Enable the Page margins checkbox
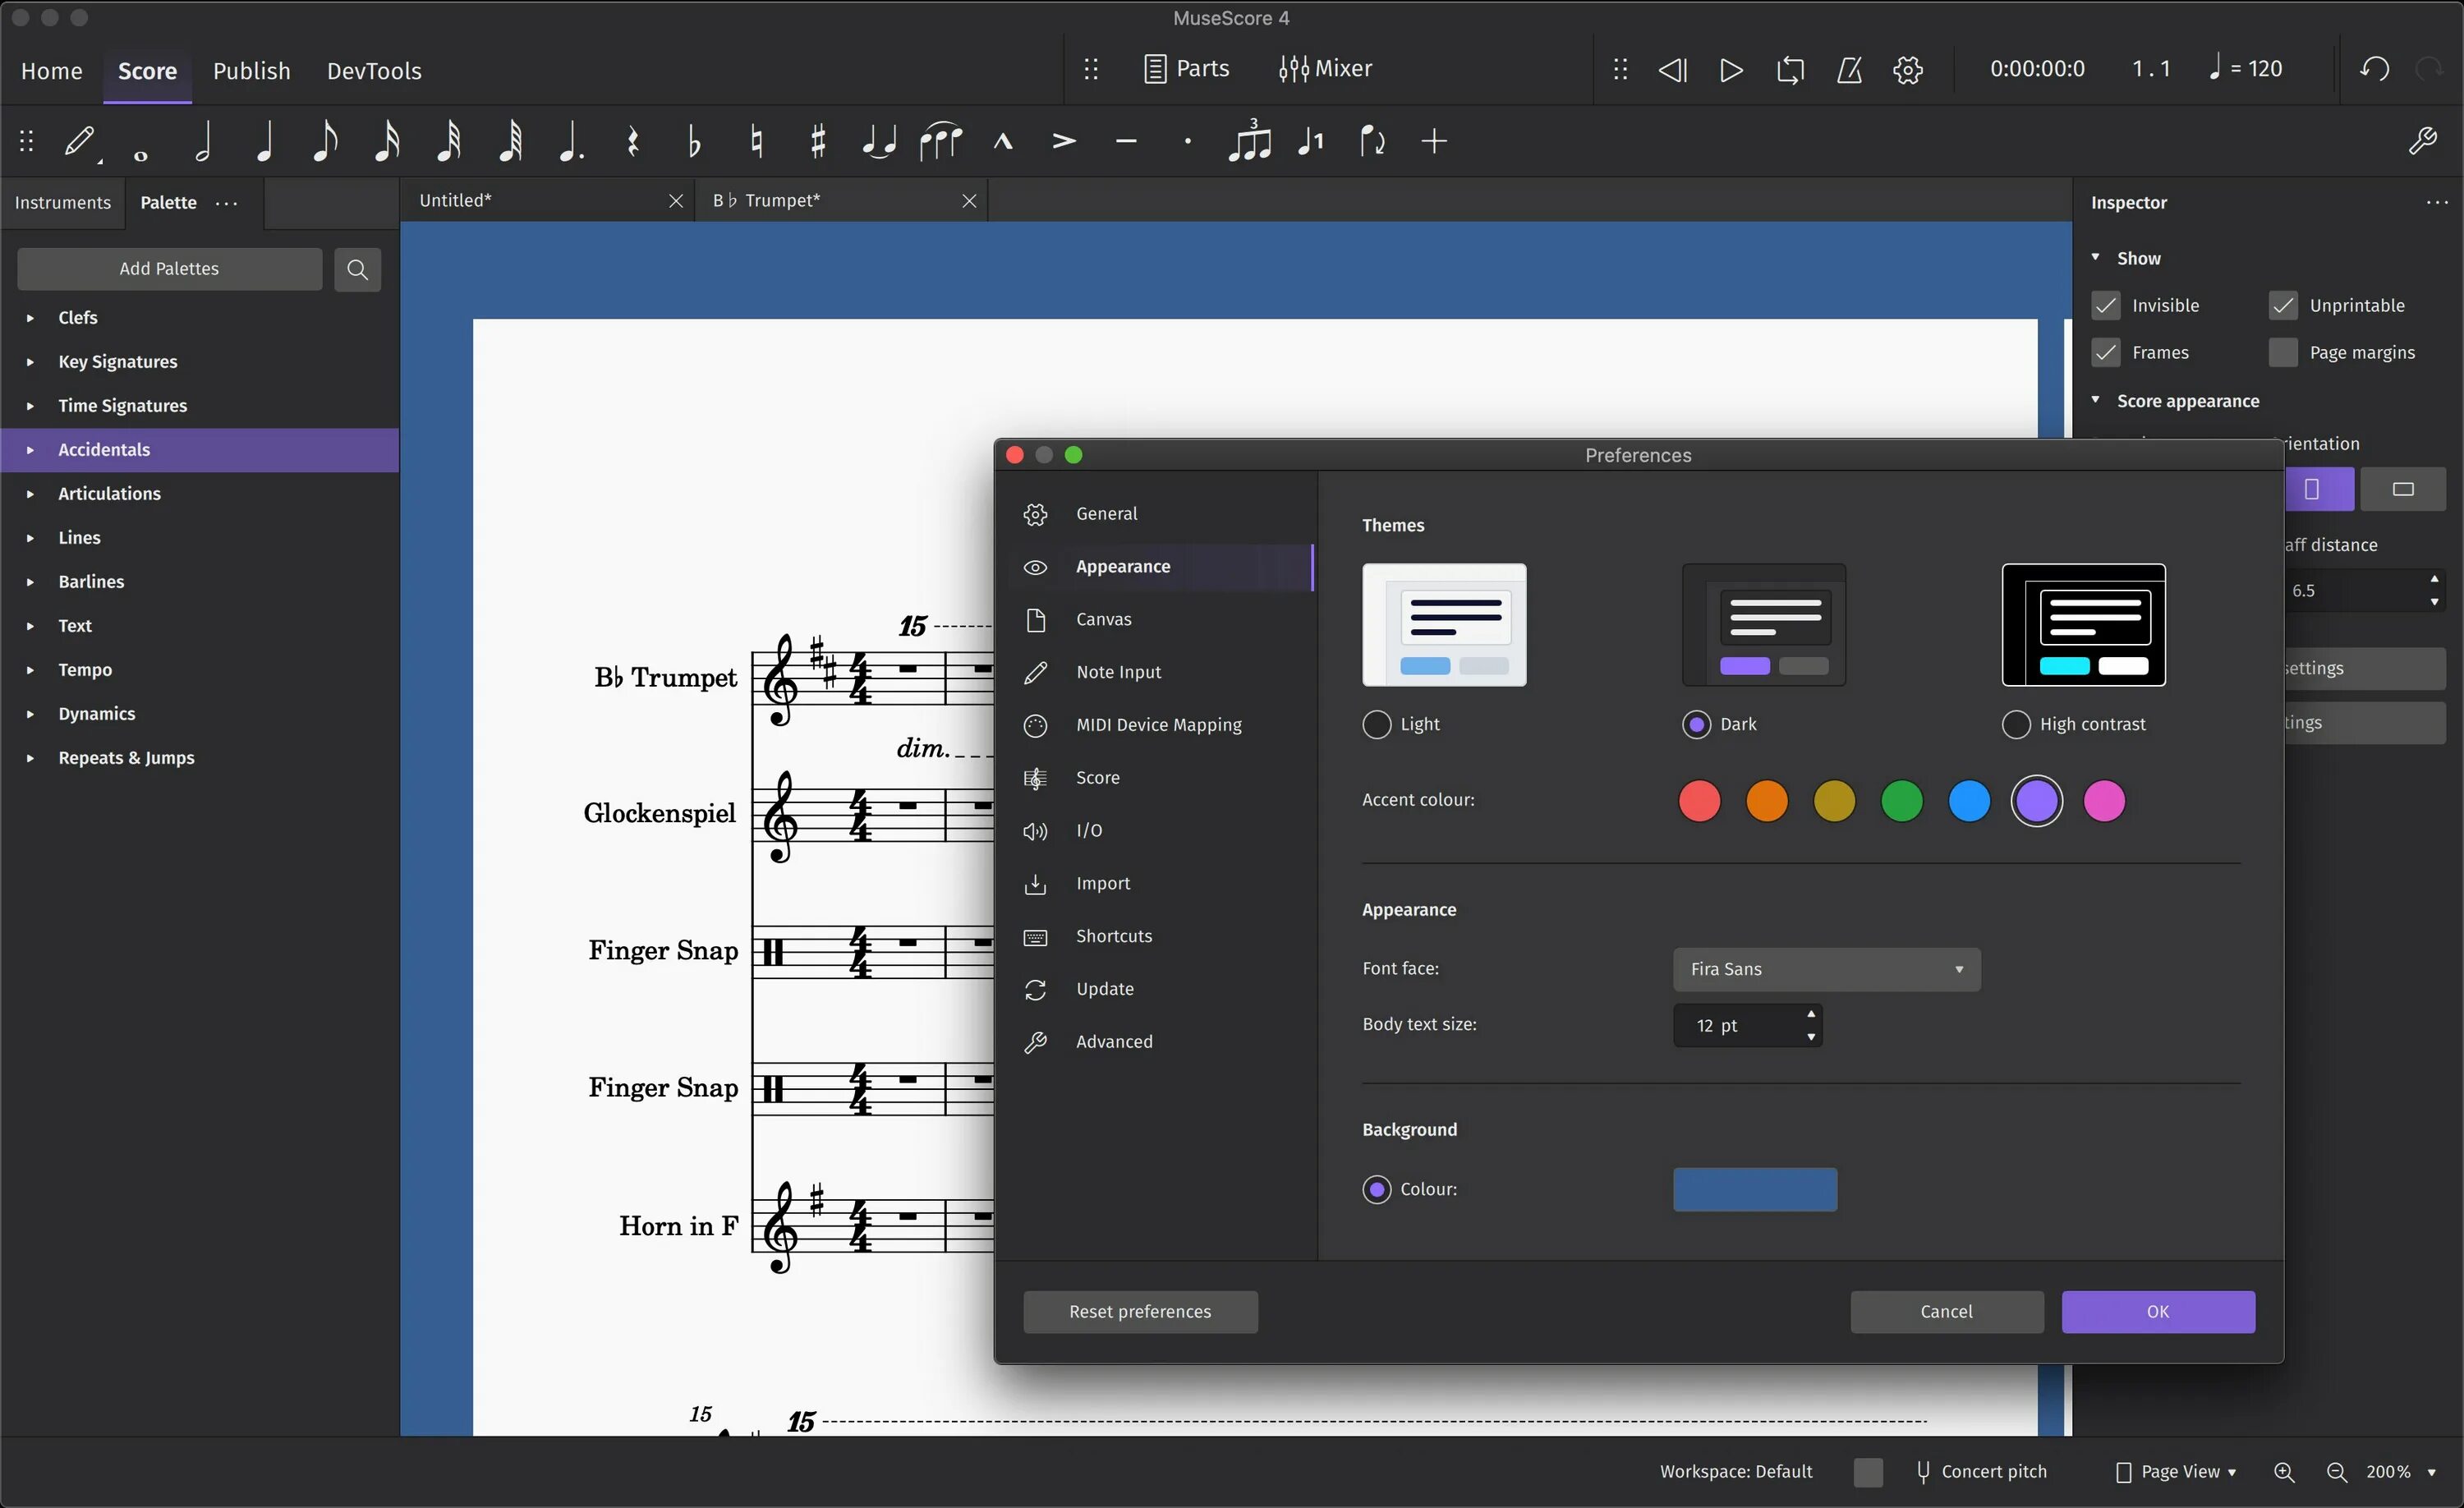 click(2283, 353)
